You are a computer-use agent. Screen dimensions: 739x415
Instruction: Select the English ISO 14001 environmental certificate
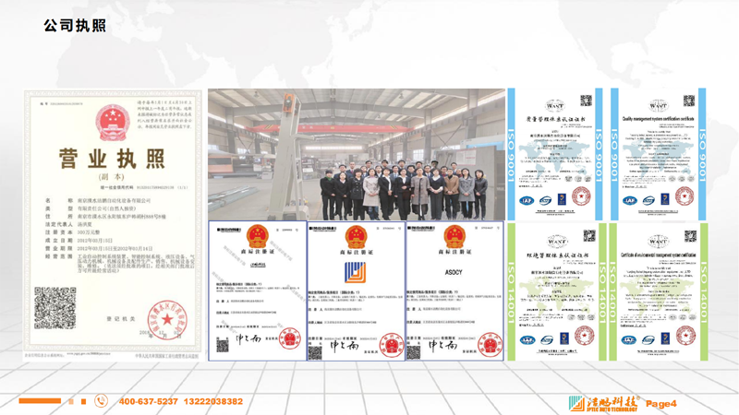[x=659, y=291]
